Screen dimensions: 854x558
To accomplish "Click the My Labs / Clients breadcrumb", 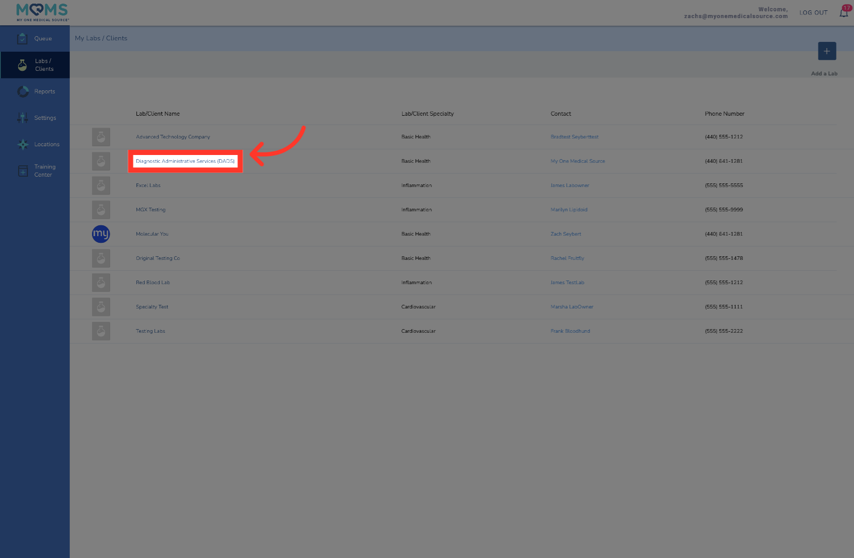I will pos(101,38).
